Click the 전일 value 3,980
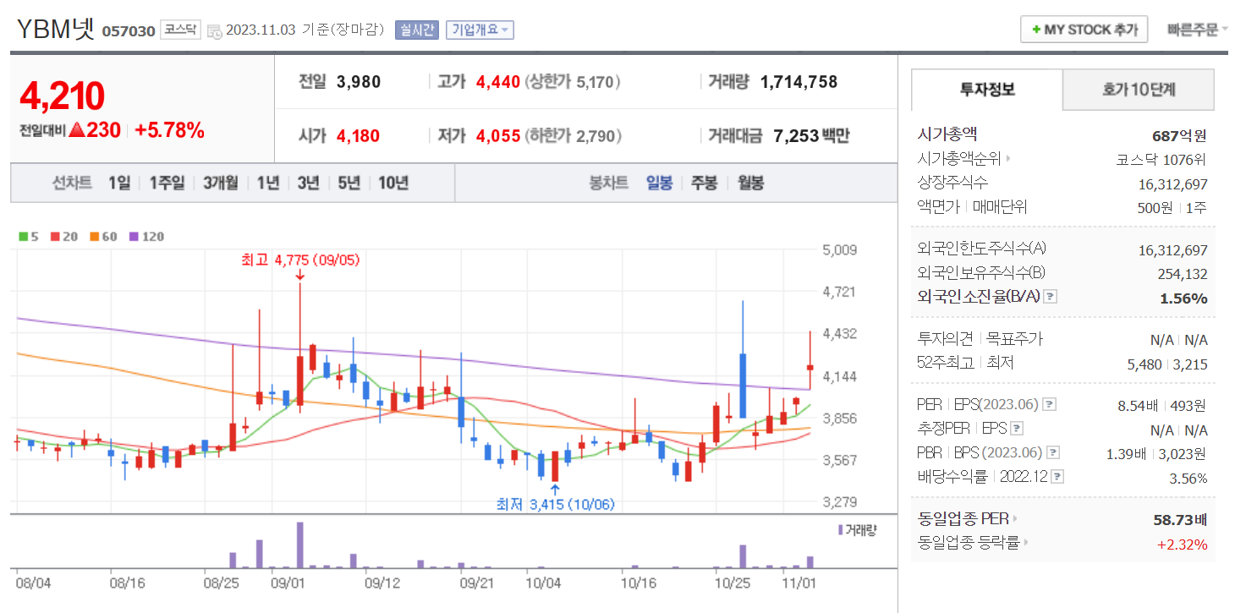Screen dimensions: 1235x613 pos(359,82)
